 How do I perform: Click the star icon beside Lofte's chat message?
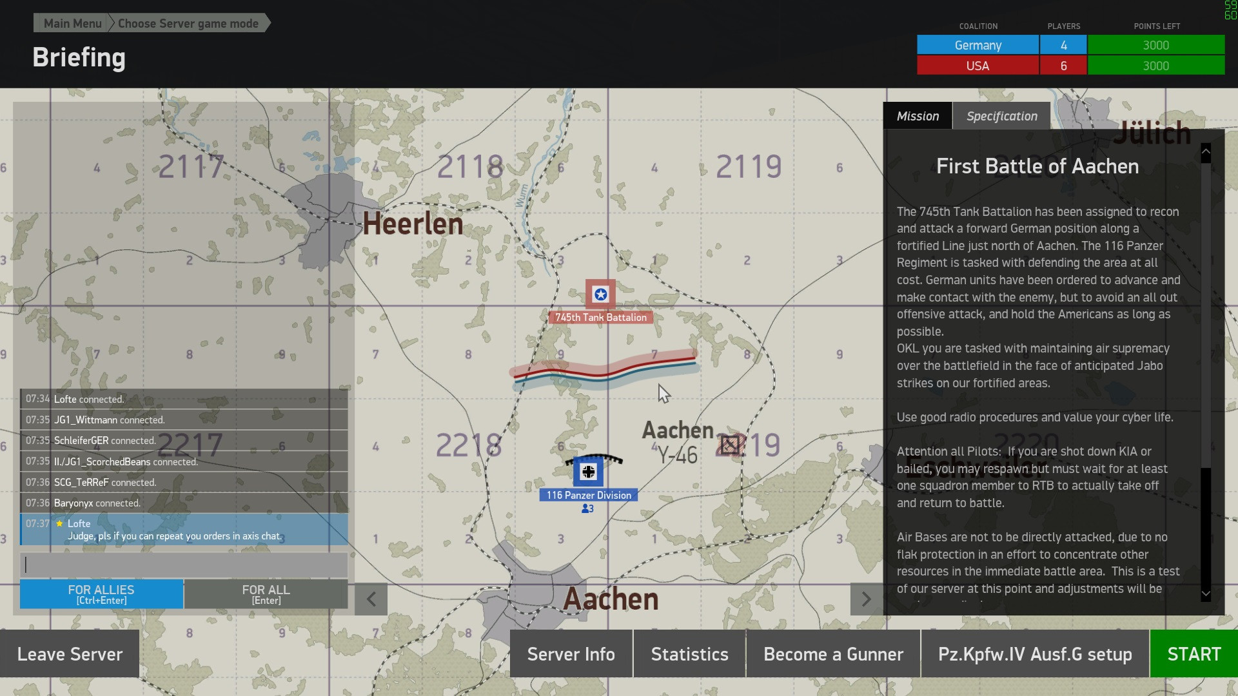click(59, 523)
